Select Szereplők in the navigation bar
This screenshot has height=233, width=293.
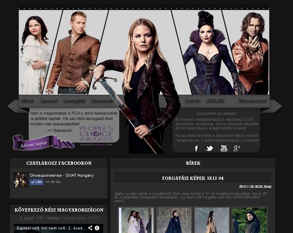[x=75, y=101]
